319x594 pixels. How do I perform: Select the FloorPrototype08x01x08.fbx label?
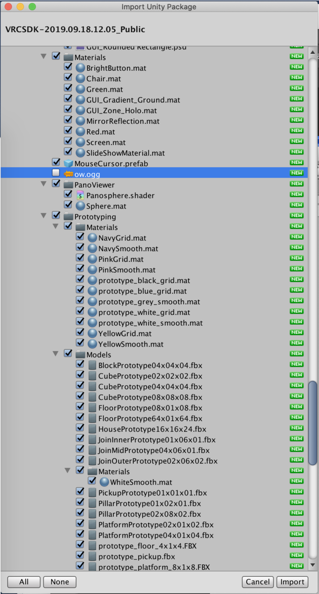[x=150, y=408]
